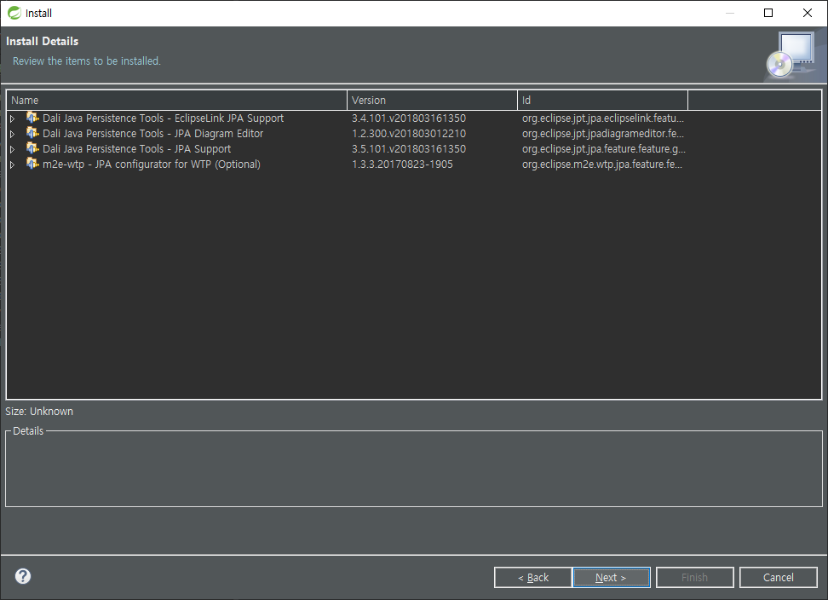Go to previous page with Back button
This screenshot has height=600, width=828.
(x=532, y=577)
